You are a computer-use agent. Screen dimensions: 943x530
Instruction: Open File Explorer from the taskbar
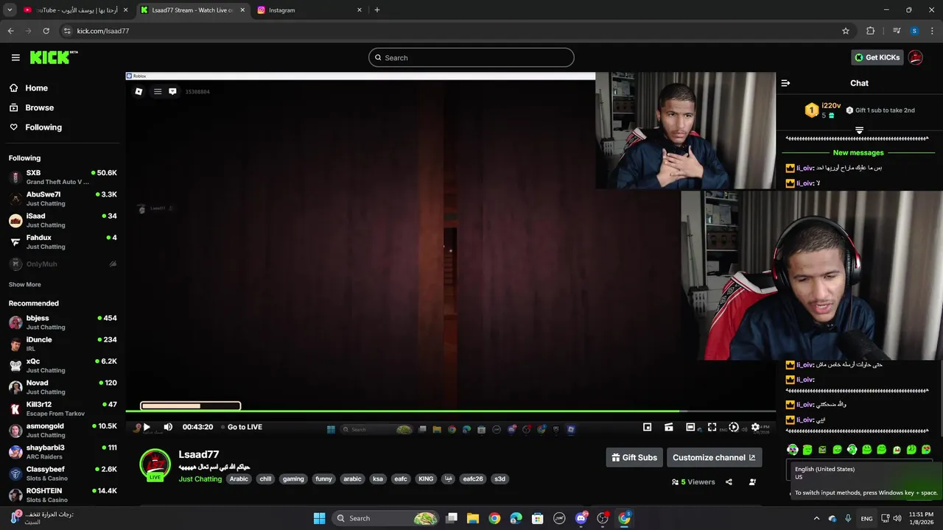tap(473, 518)
